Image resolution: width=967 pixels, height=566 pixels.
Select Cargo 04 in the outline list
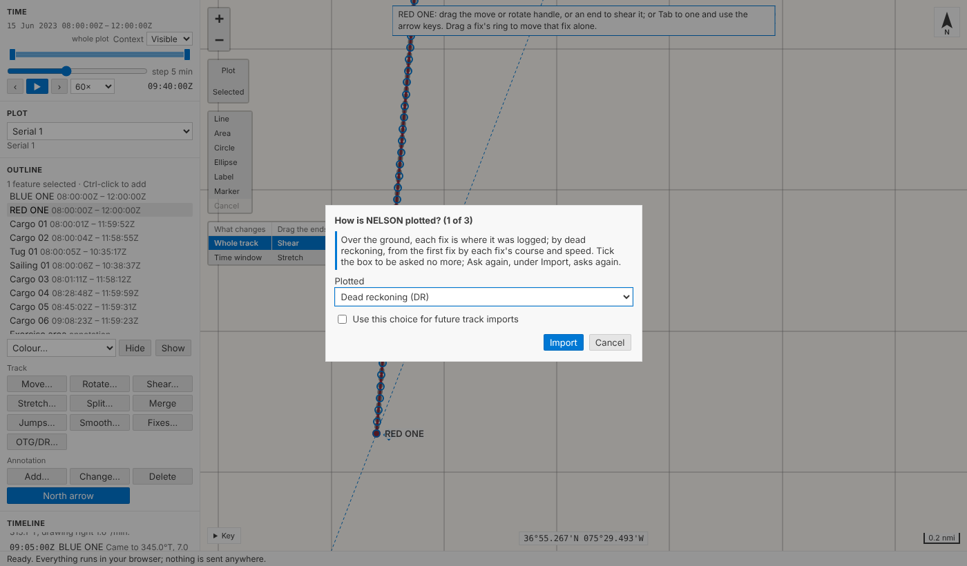click(99, 293)
